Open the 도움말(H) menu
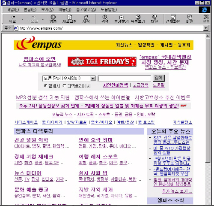 (109, 10)
